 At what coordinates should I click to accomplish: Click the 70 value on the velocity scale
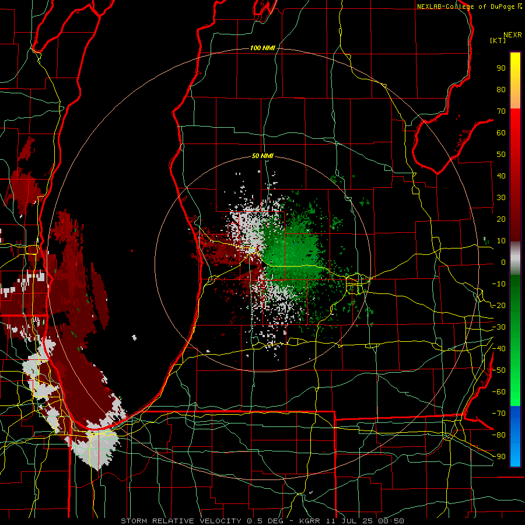(501, 111)
